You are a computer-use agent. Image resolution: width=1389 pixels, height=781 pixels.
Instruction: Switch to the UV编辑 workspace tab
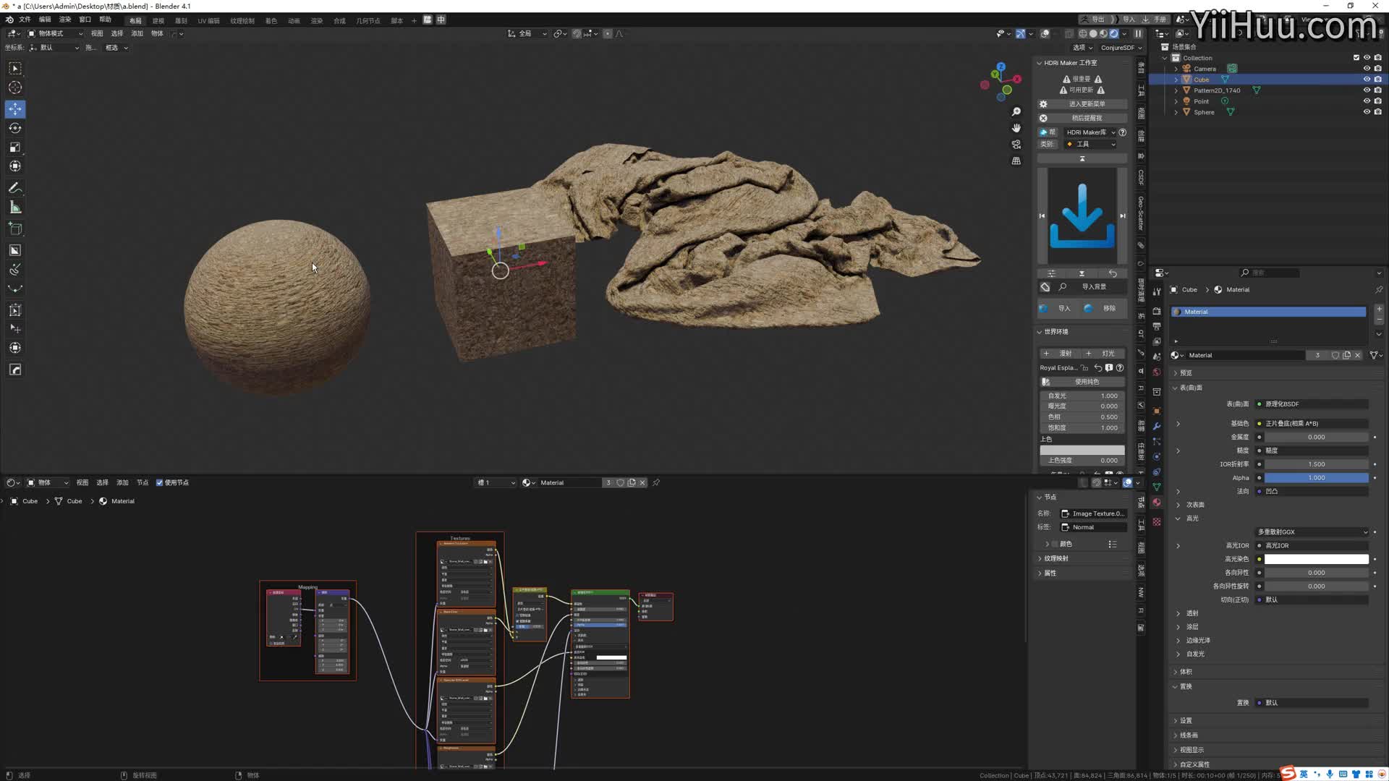[x=208, y=20]
